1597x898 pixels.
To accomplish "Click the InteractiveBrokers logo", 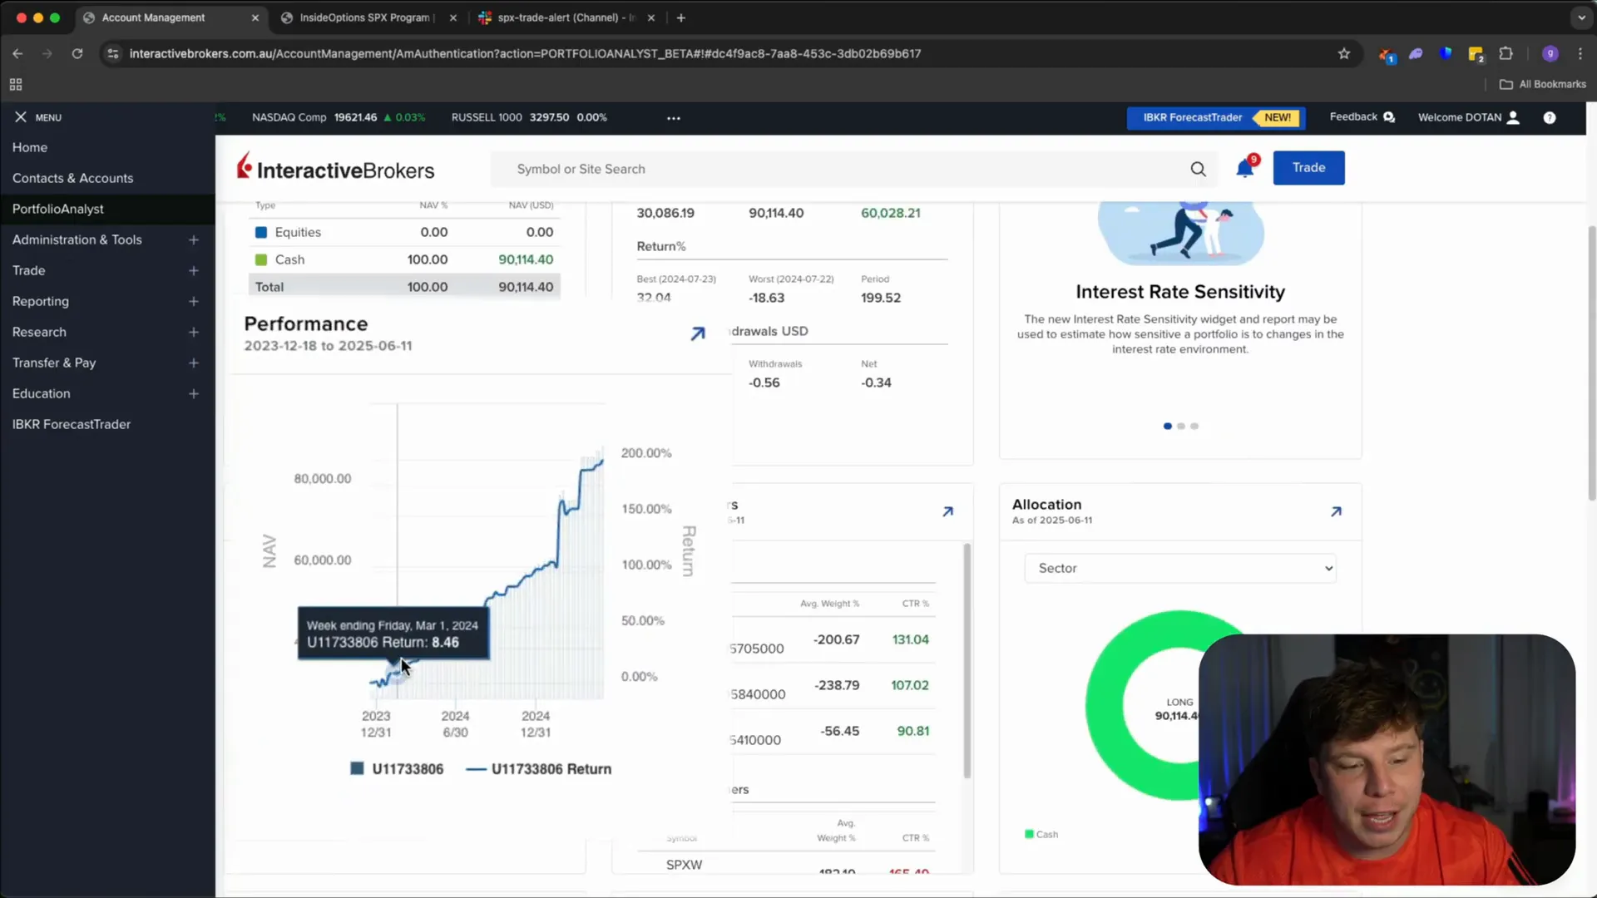I will coord(336,169).
